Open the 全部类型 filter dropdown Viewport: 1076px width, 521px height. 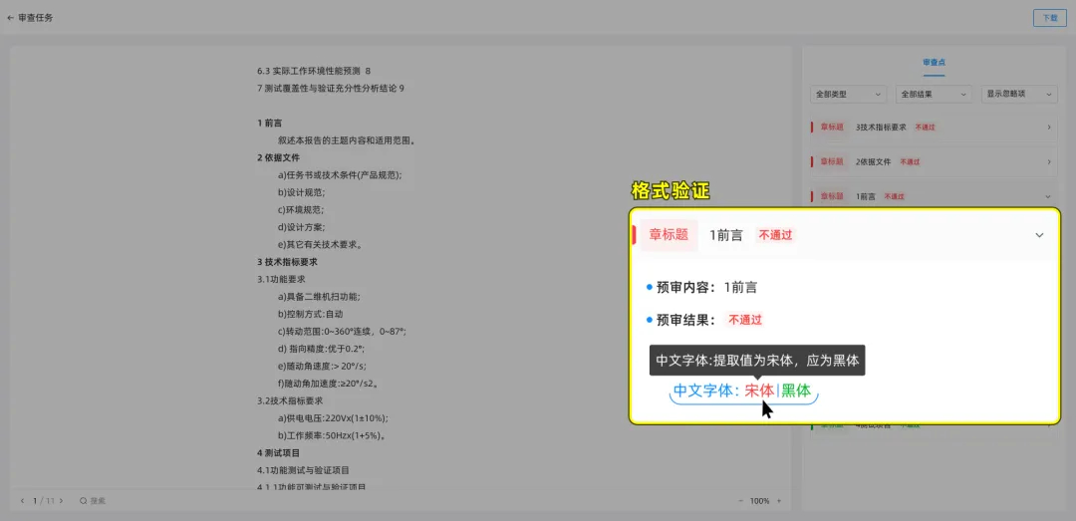pos(848,94)
